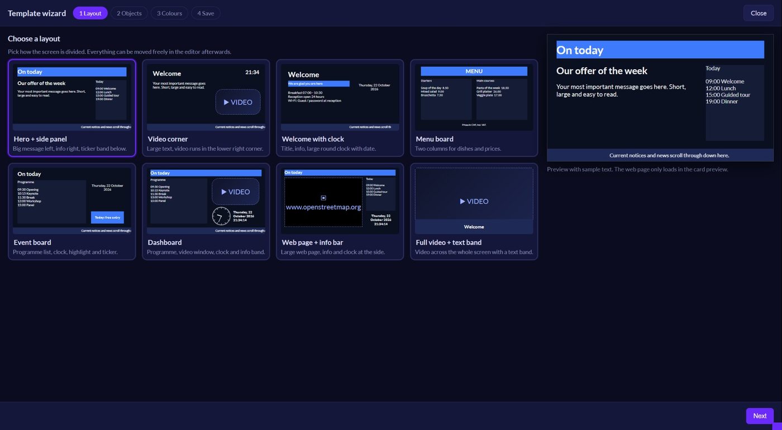Click the VIDEO placeholder in Dashboard card

pos(235,192)
